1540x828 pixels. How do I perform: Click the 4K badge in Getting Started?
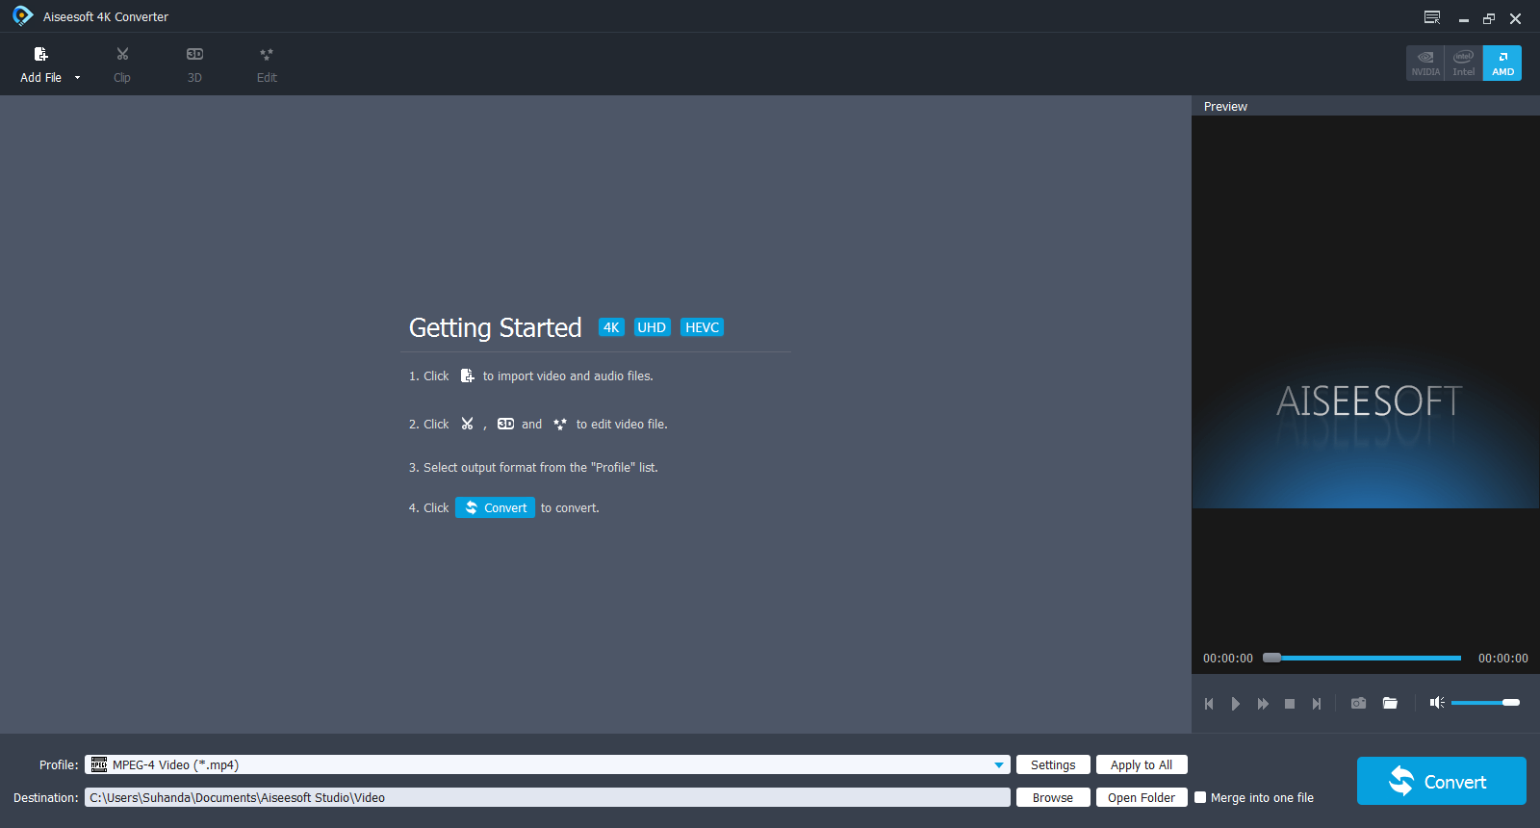pyautogui.click(x=611, y=327)
